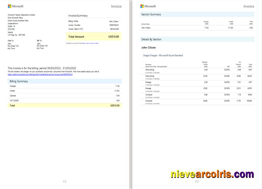Click the yellow highlighted Total row
Screen dimensions: 262x189
64,105
